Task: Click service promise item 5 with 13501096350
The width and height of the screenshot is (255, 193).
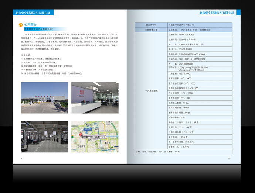Action: 52,73
